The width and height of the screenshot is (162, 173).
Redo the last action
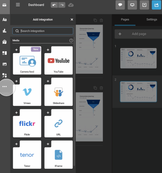click(62, 5)
